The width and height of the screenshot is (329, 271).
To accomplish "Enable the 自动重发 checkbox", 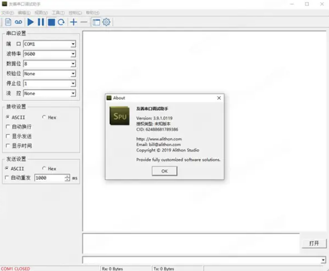I will coord(7,178).
